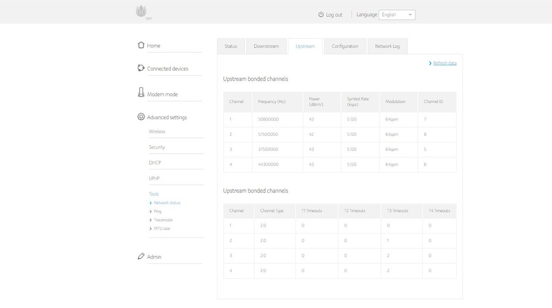Image resolution: width=552 pixels, height=308 pixels.
Task: Click the Language label
Action: click(367, 15)
